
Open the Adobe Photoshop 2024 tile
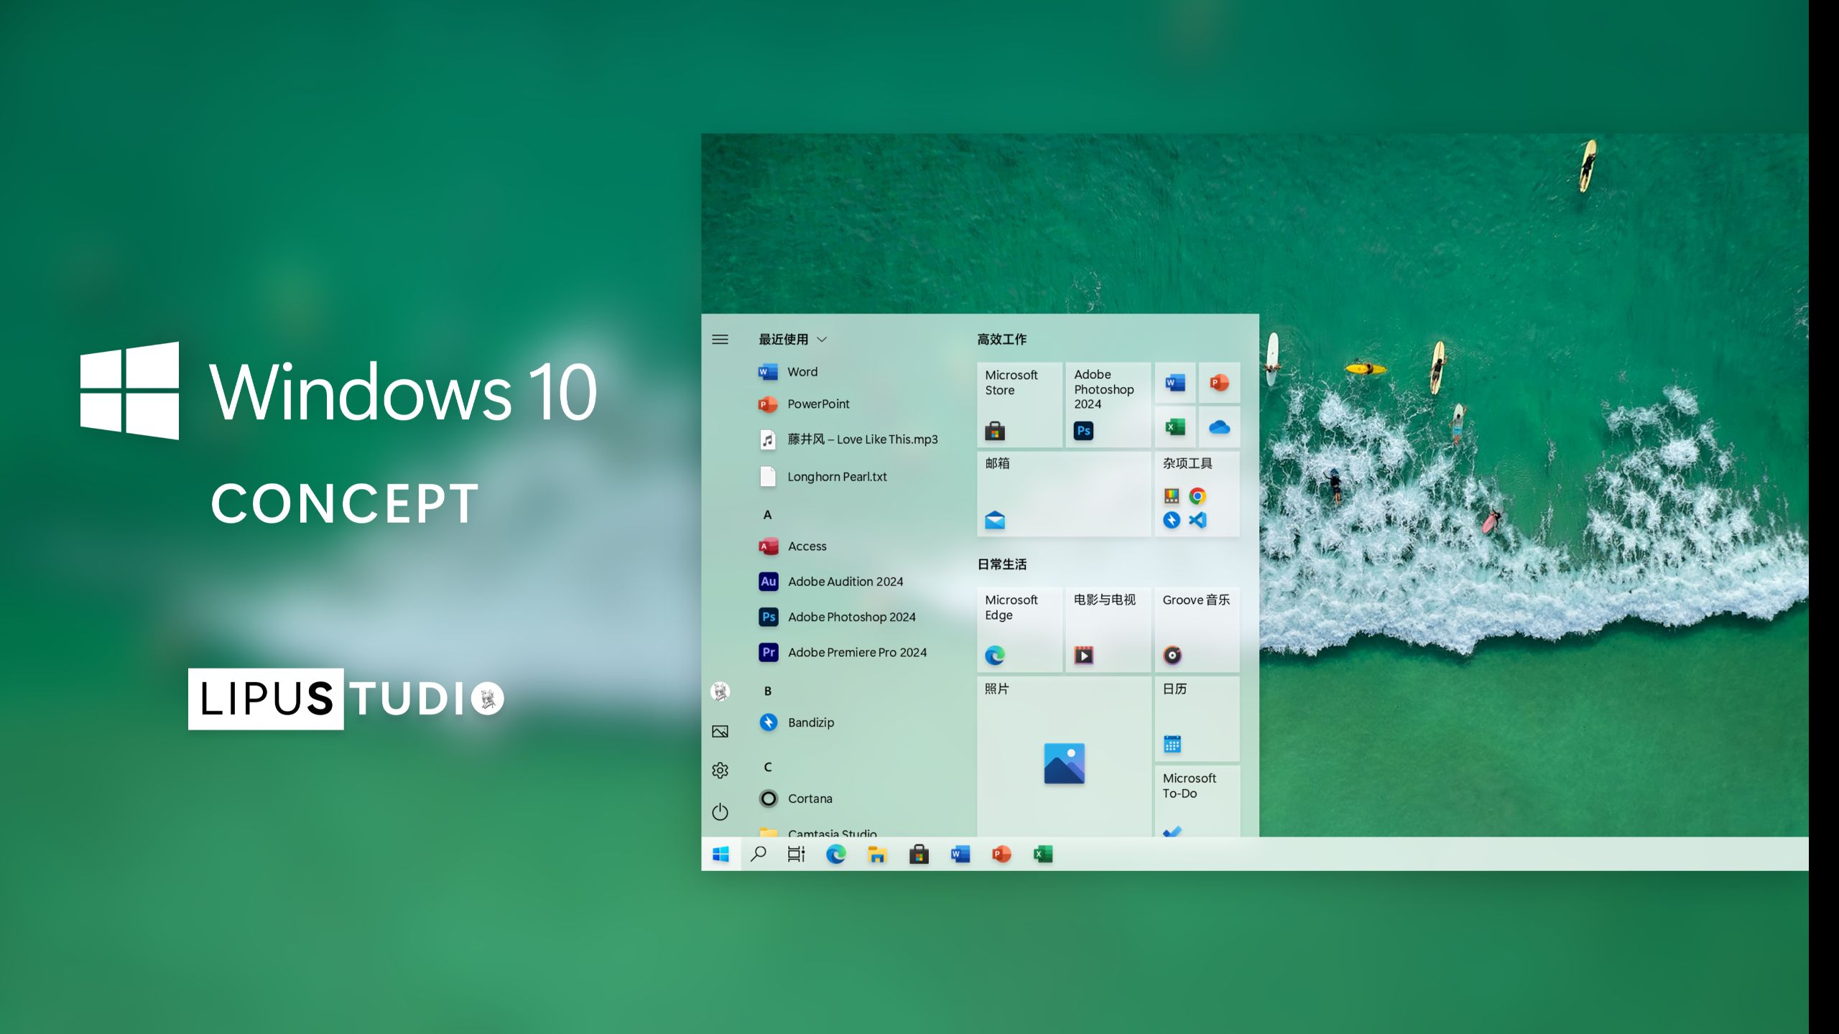click(x=1108, y=405)
